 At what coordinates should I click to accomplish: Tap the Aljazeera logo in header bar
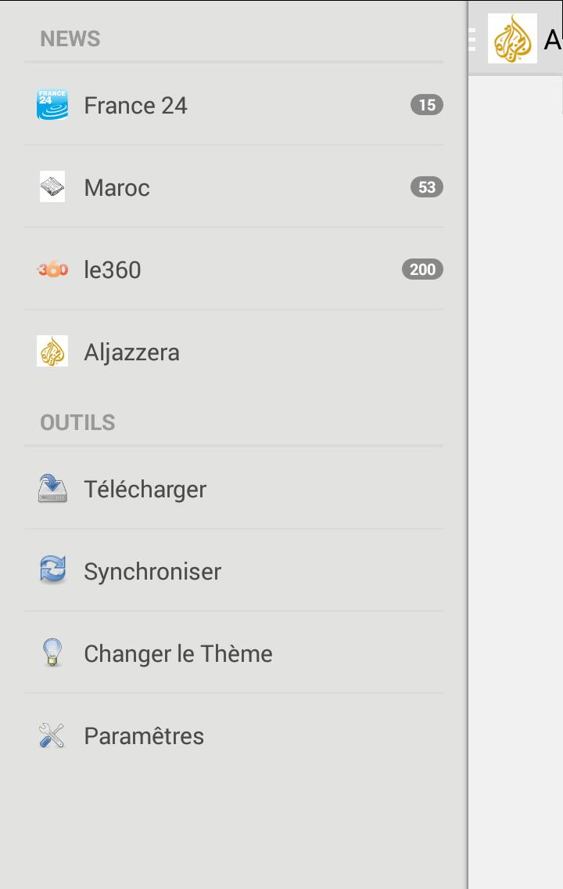[x=512, y=38]
